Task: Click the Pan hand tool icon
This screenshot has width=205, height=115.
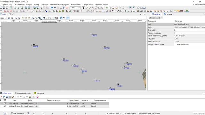Action: point(23,18)
